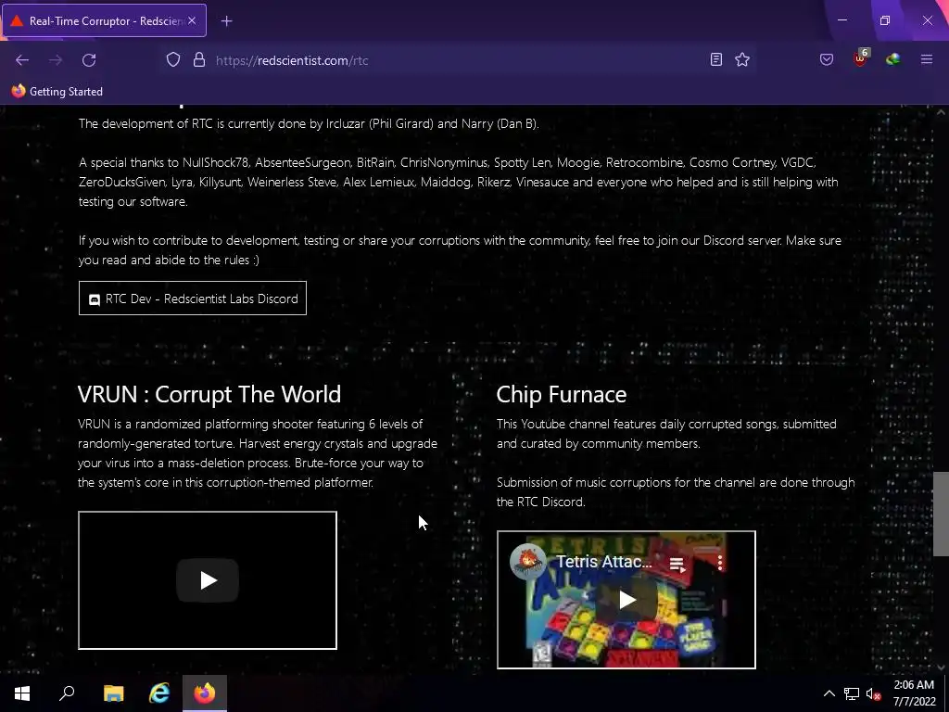Toggle reader view icon

pyautogui.click(x=716, y=59)
